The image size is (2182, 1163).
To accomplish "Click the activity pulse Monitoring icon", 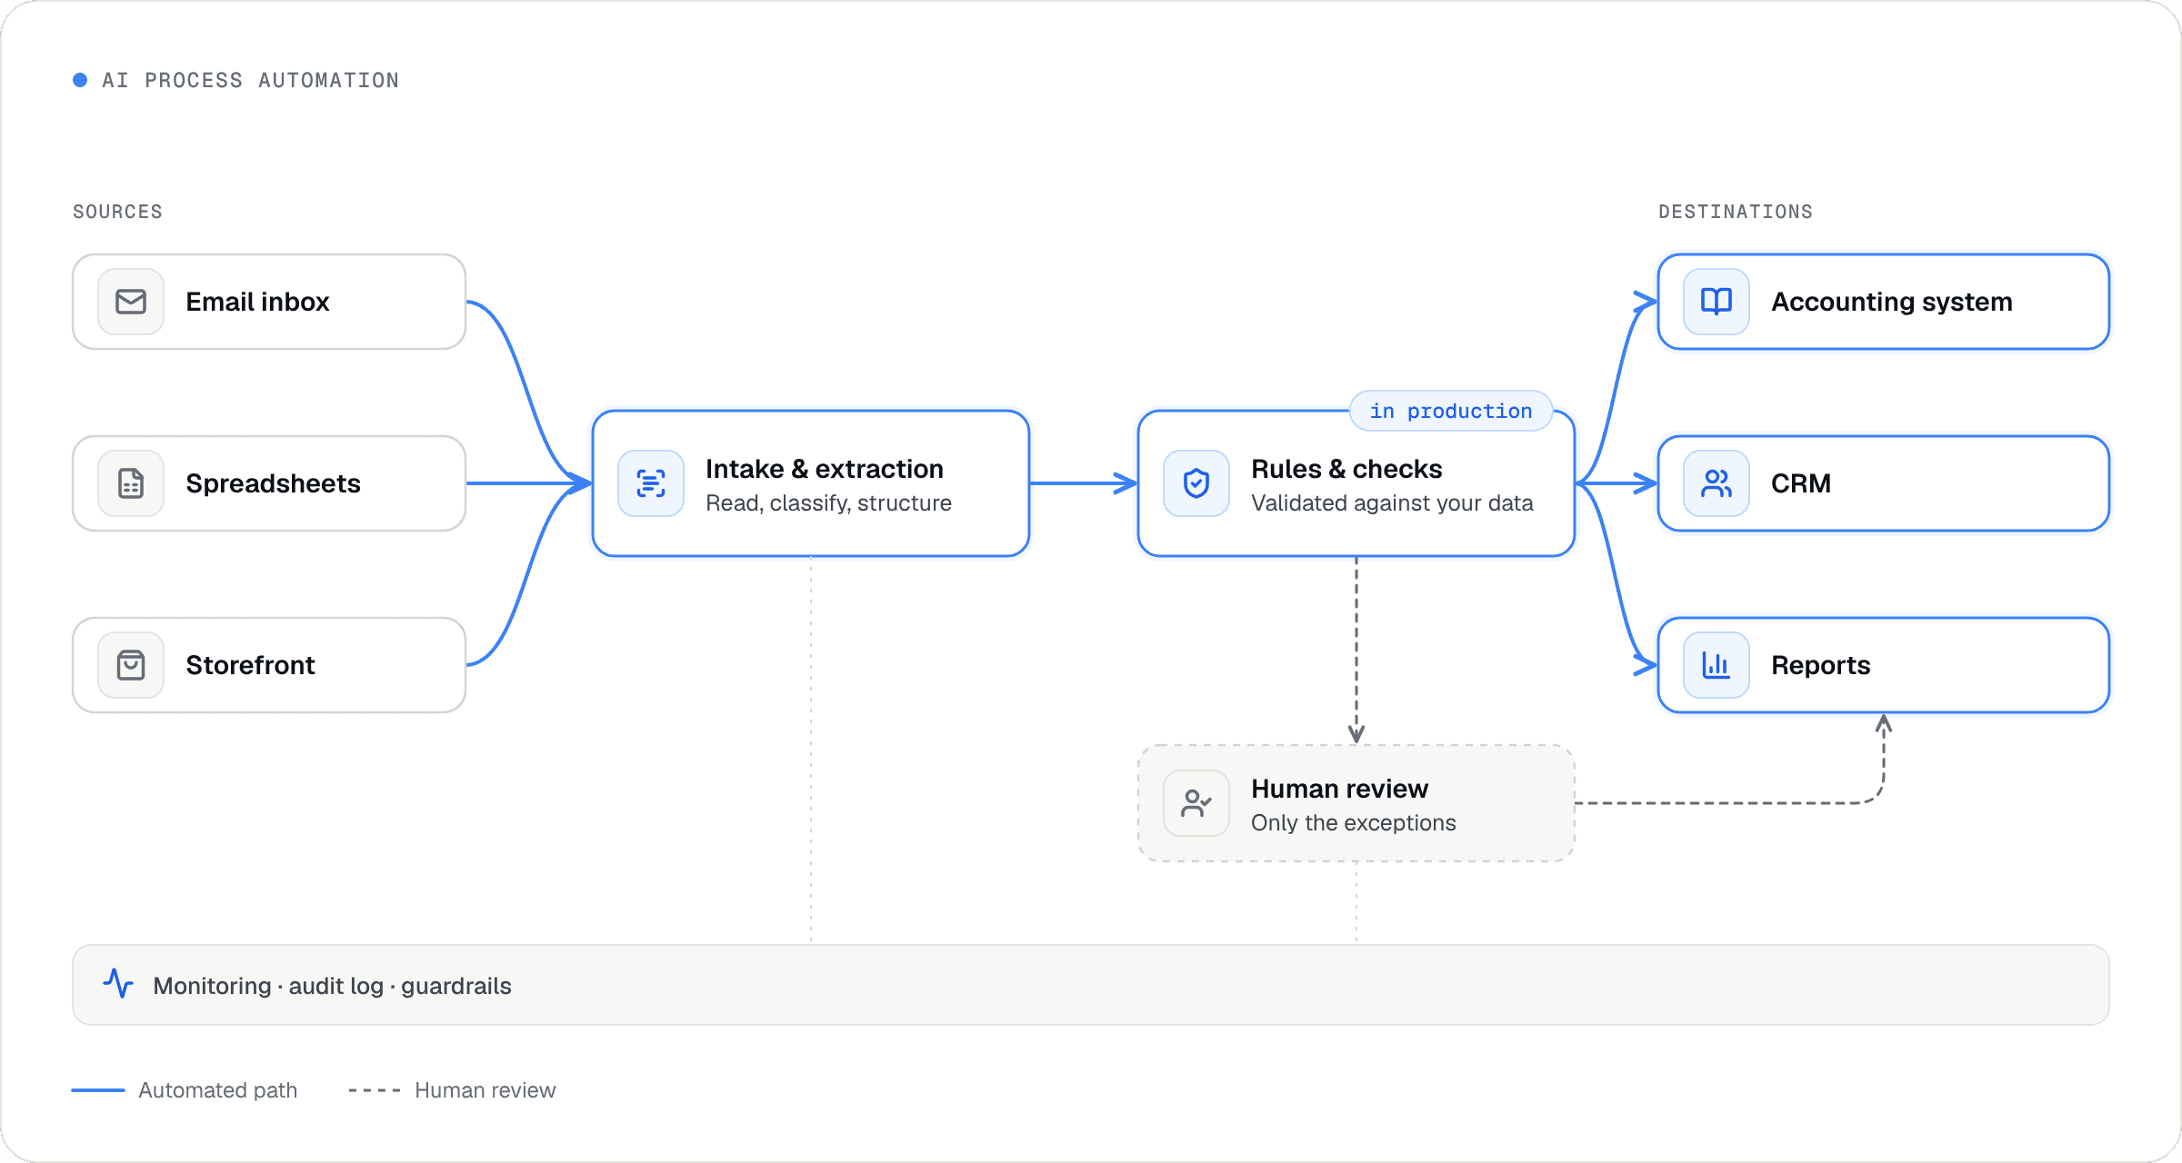I will (x=118, y=984).
